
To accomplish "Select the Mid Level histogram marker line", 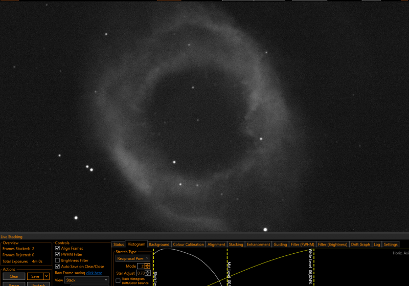I will point(227,267).
